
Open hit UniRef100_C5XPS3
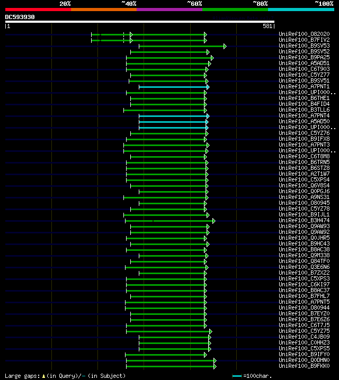tap(304, 278)
